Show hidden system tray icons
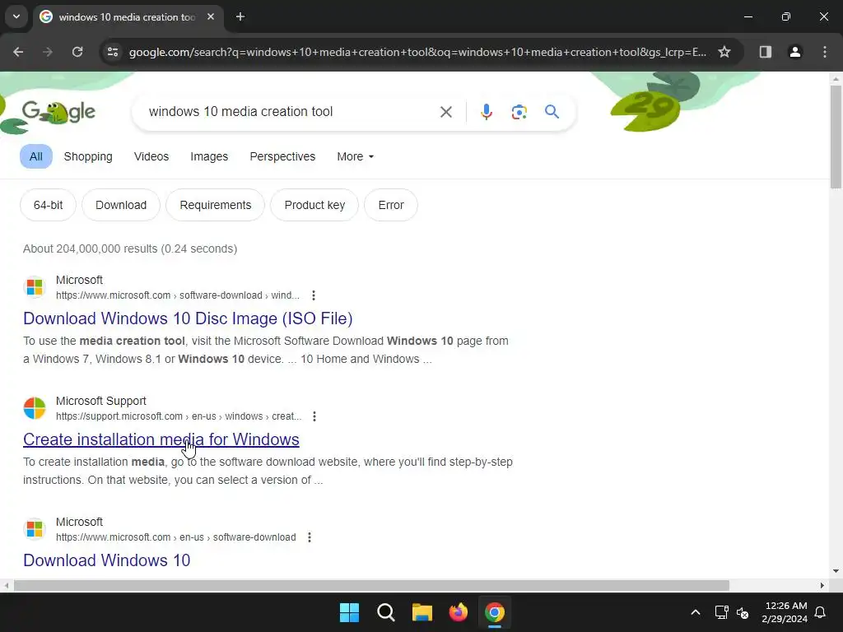 pos(695,612)
